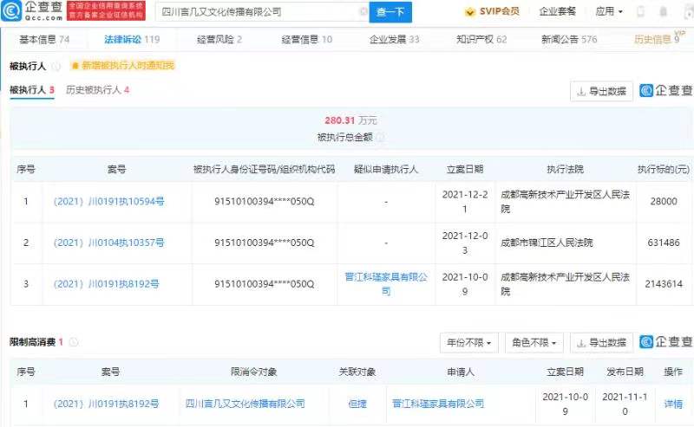Select execution amount 631486
Screen dimensions: 694x427
click(664, 243)
